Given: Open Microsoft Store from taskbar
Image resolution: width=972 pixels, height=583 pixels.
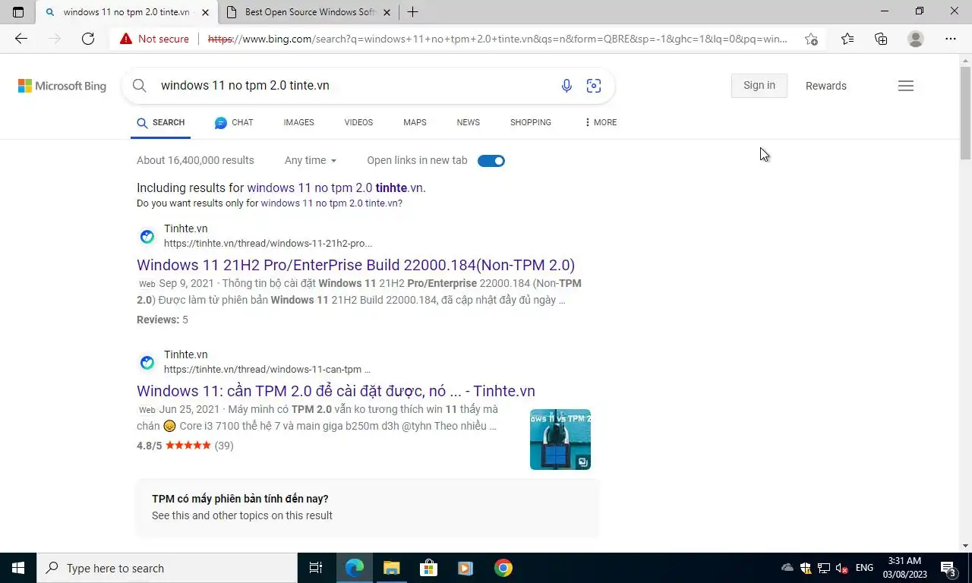Looking at the screenshot, I should point(428,568).
